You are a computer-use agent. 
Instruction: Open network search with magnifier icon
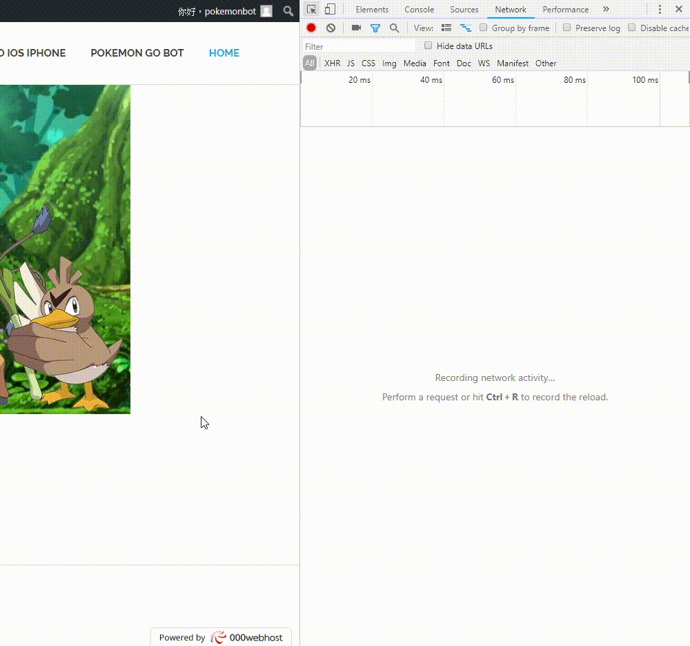[394, 28]
